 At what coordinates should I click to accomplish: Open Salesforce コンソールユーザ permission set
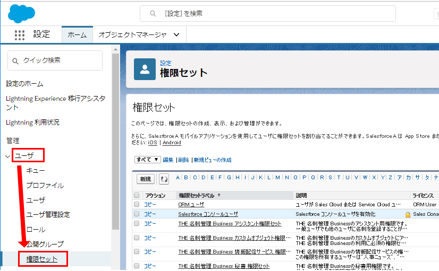tap(208, 214)
